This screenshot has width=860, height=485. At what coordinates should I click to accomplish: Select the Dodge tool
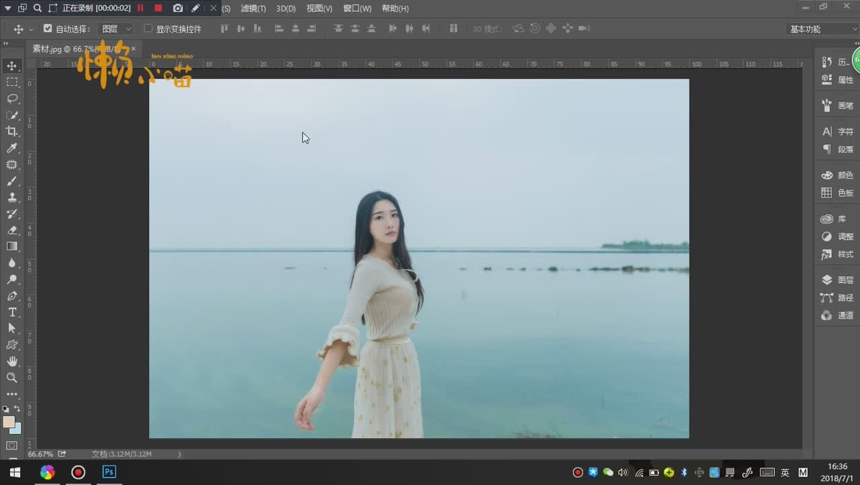click(x=12, y=279)
